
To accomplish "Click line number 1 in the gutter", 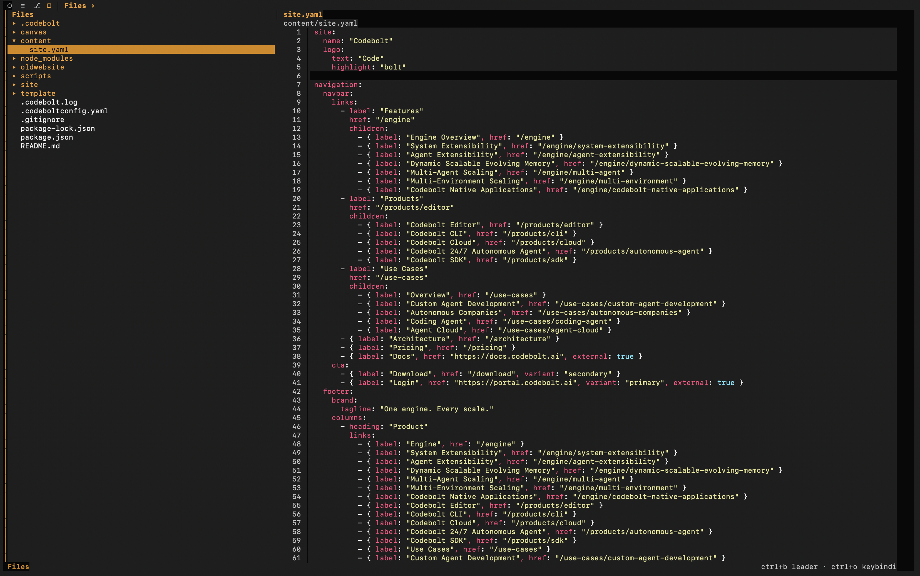I will click(x=299, y=32).
